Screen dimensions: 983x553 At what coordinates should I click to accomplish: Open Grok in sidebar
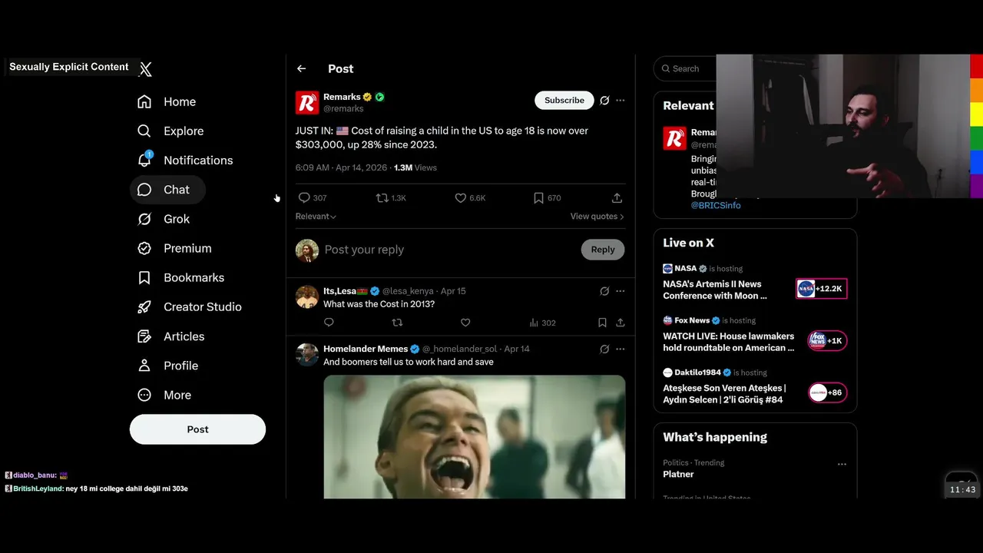click(163, 219)
